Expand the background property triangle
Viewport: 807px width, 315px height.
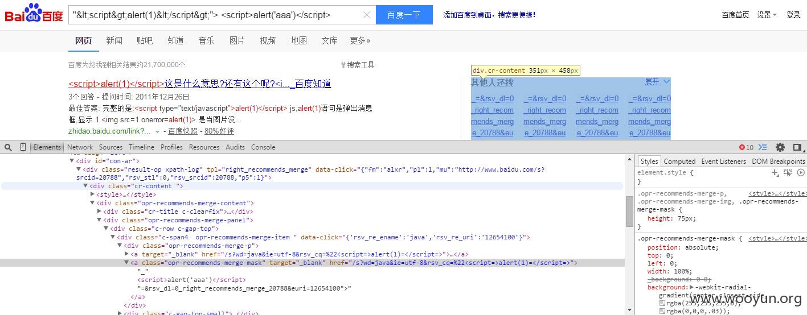(691, 288)
